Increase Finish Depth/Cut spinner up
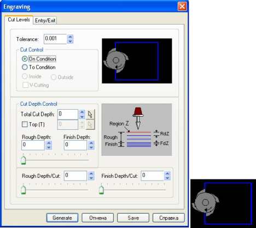The height and width of the screenshot is (228, 256). [x=167, y=173]
